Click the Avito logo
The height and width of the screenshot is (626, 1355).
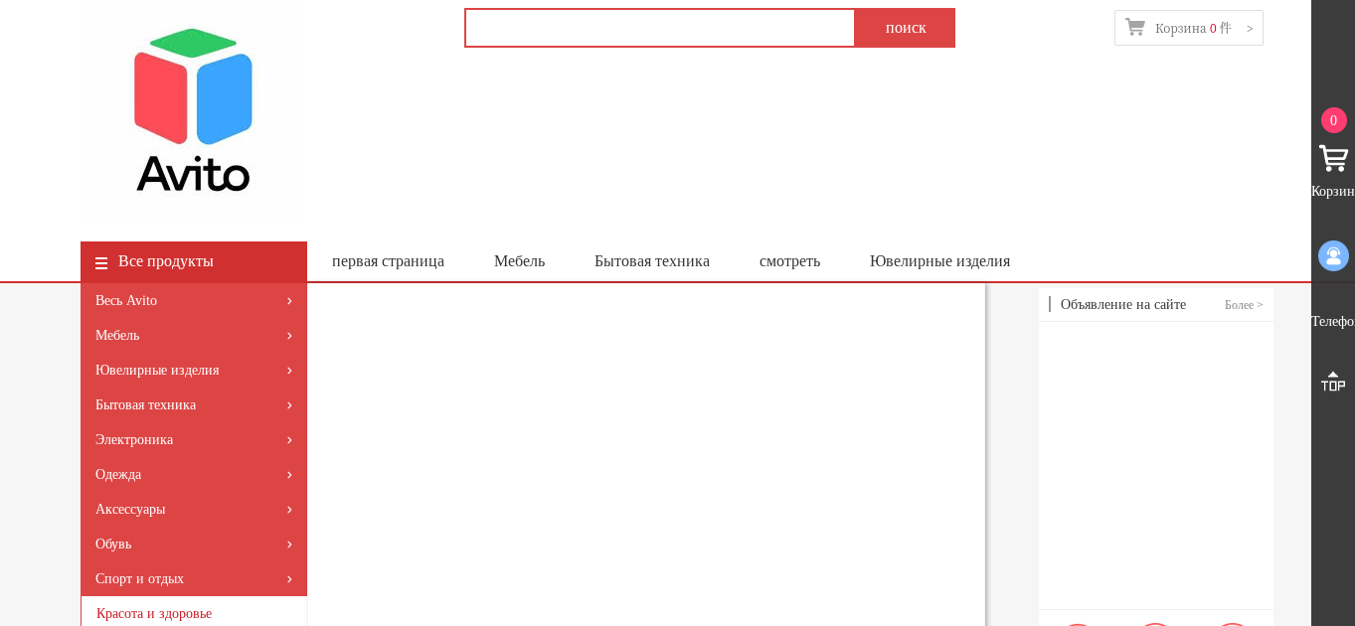click(193, 111)
